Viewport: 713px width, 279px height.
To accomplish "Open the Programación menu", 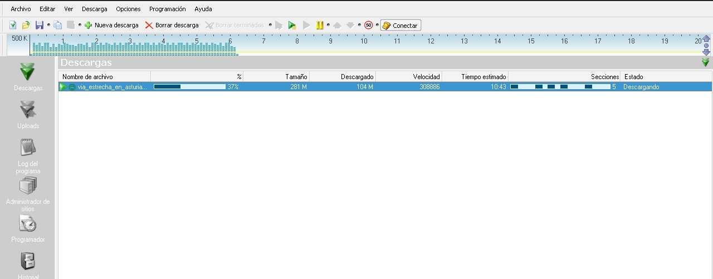I will click(167, 9).
